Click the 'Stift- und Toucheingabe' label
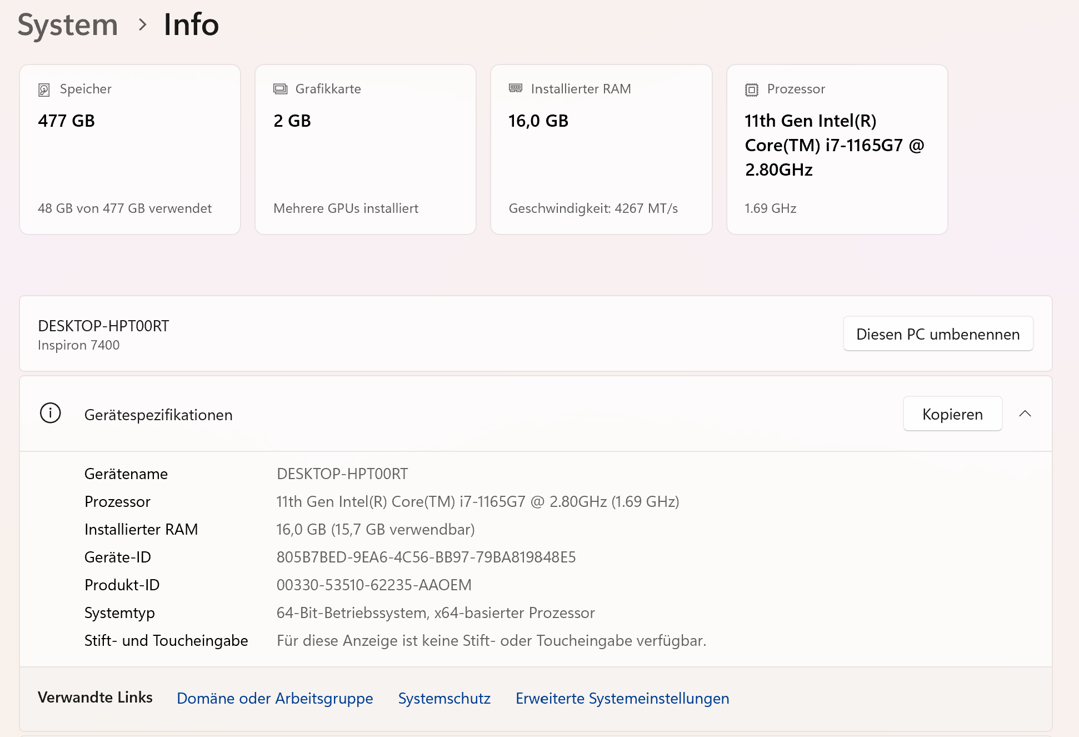This screenshot has width=1079, height=737. [166, 641]
